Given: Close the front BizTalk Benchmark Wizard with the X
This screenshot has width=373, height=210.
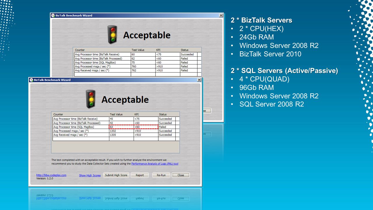Looking at the screenshot, I should pos(199,80).
